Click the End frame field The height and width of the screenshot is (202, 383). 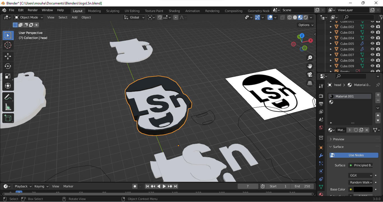[302, 186]
